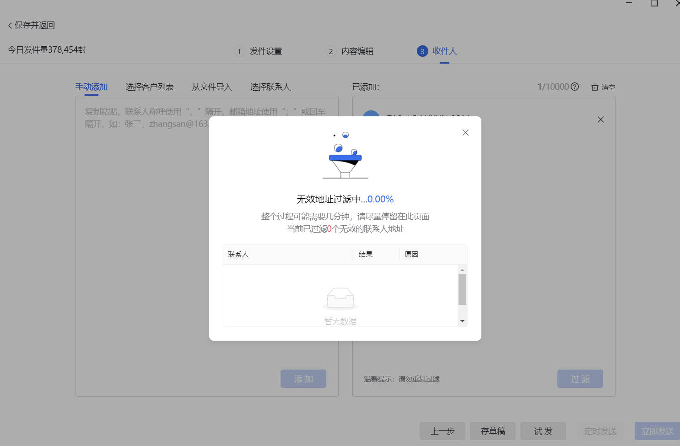
Task: Click the 立即发送 button
Action: coord(657,431)
